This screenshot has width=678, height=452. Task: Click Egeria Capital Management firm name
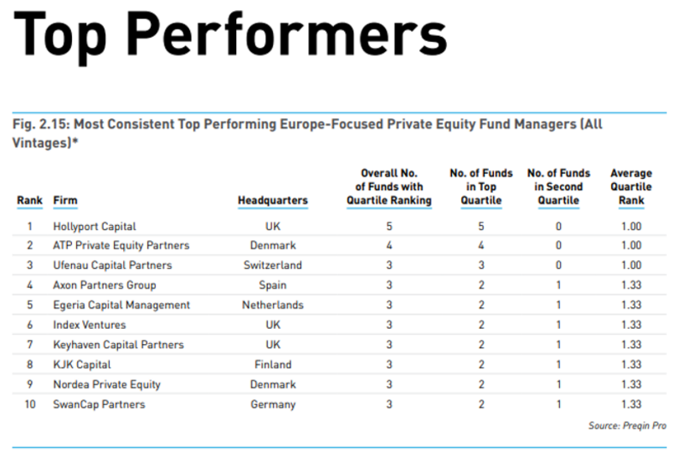pyautogui.click(x=121, y=306)
